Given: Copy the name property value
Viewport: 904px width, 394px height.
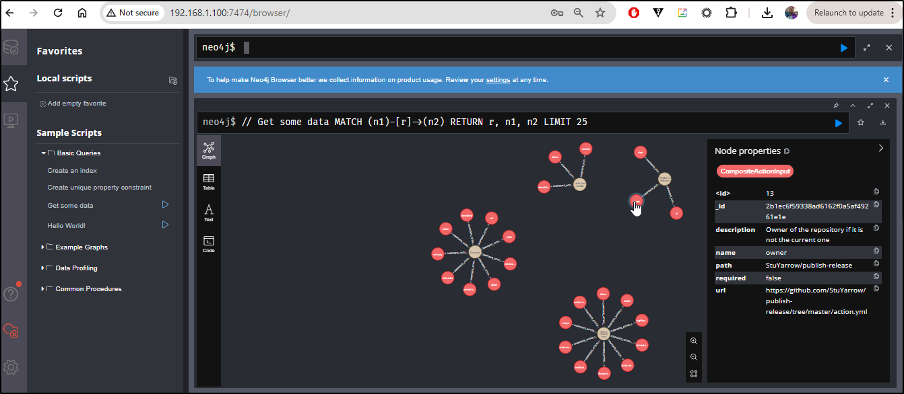Looking at the screenshot, I should click(876, 252).
